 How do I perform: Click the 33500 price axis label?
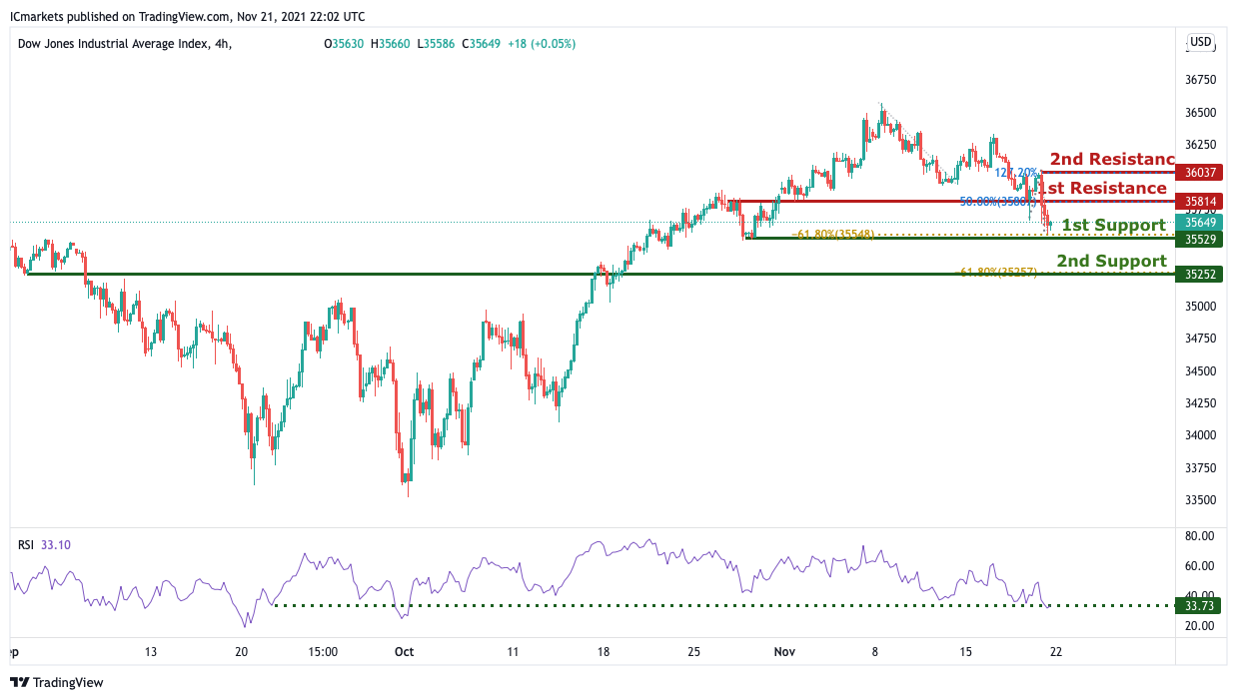[x=1200, y=500]
